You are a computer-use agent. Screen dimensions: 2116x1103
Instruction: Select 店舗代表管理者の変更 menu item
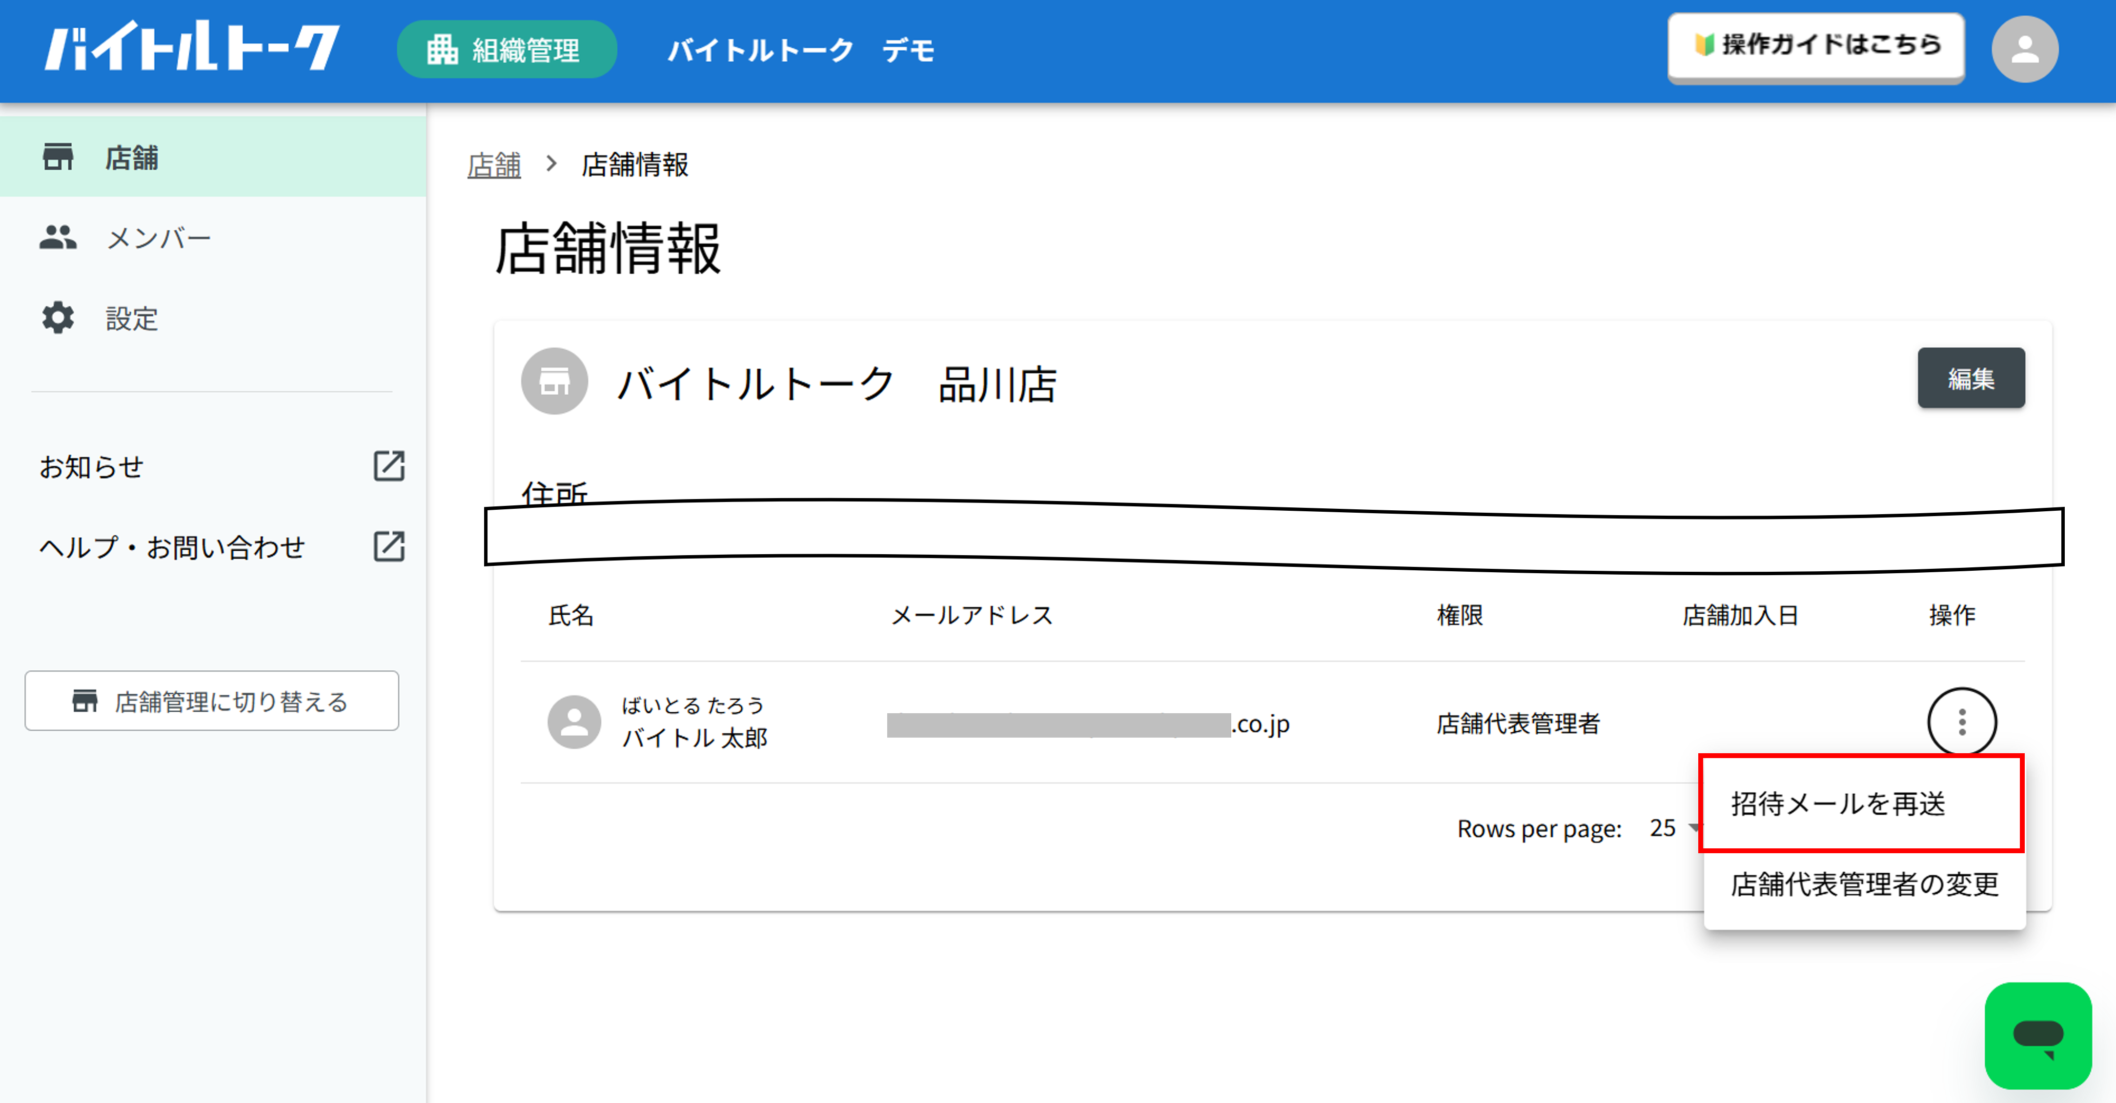[x=1865, y=884]
